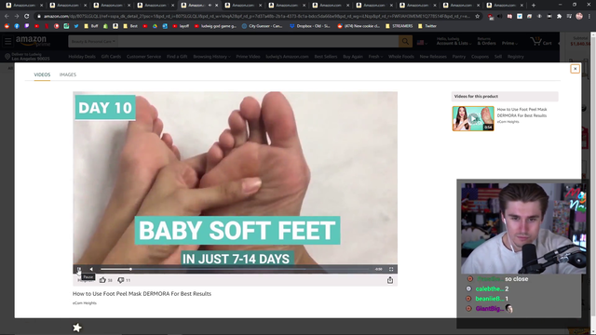Open the Netflix bookmark icon
The image size is (596, 335).
[47, 26]
